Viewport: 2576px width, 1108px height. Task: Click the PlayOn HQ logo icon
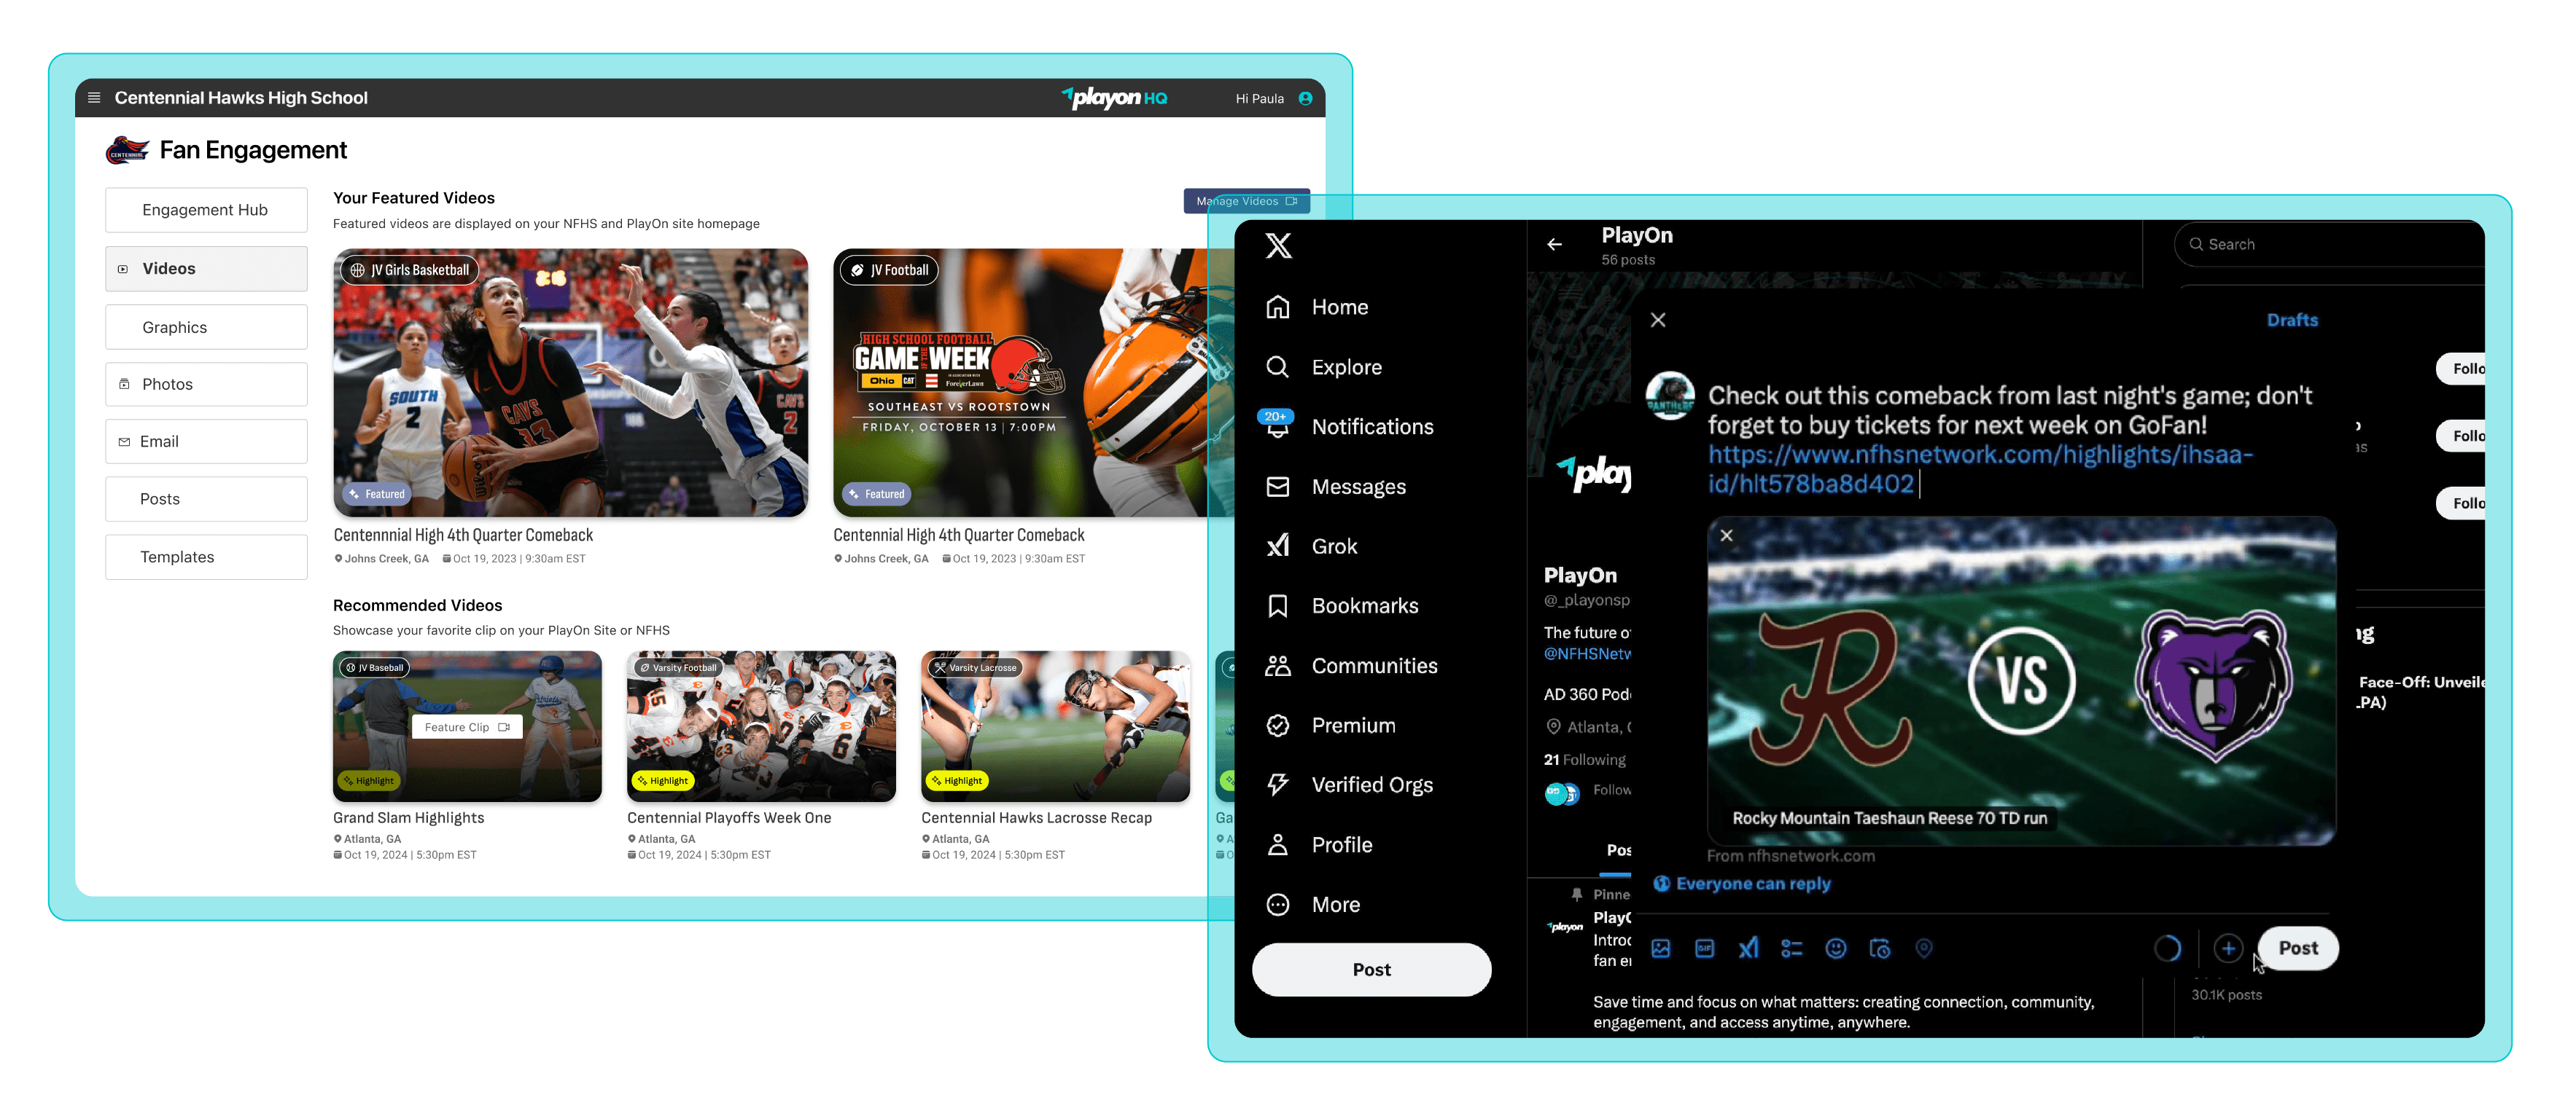pos(1101,95)
